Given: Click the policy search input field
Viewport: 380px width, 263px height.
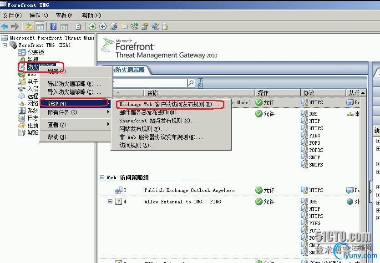Looking at the screenshot, I should coord(150,83).
